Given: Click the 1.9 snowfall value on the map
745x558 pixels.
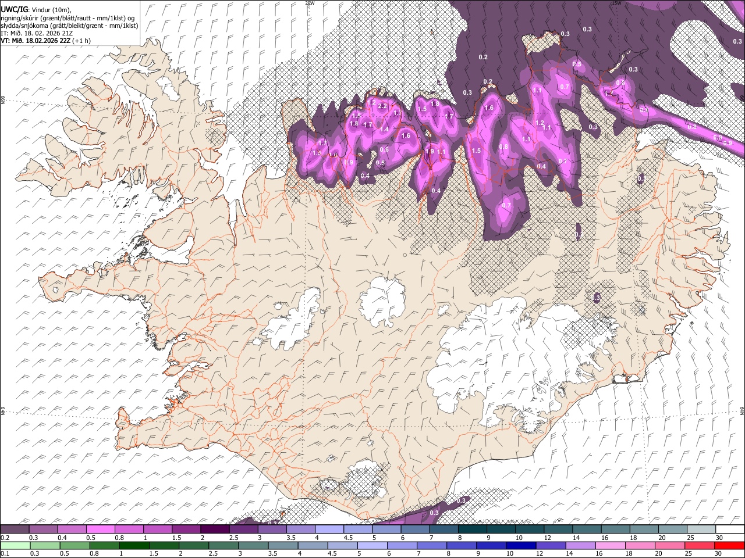Looking at the screenshot, I should [430, 151].
